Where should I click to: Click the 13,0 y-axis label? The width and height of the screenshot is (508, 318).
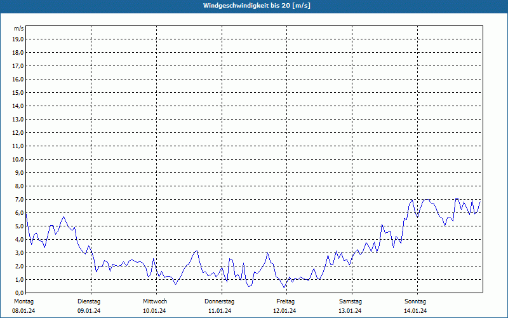point(18,120)
